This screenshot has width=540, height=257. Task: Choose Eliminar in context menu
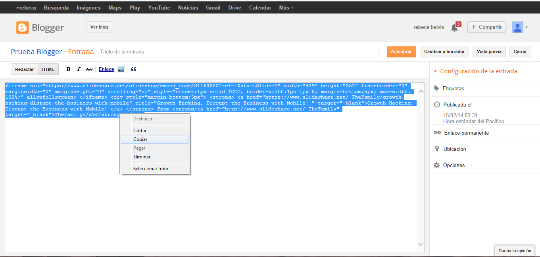(x=155, y=157)
